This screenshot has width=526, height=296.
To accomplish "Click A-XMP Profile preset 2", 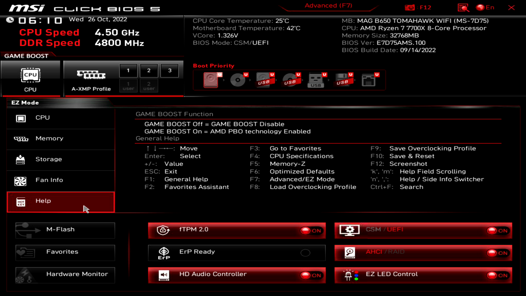I will pyautogui.click(x=148, y=70).
